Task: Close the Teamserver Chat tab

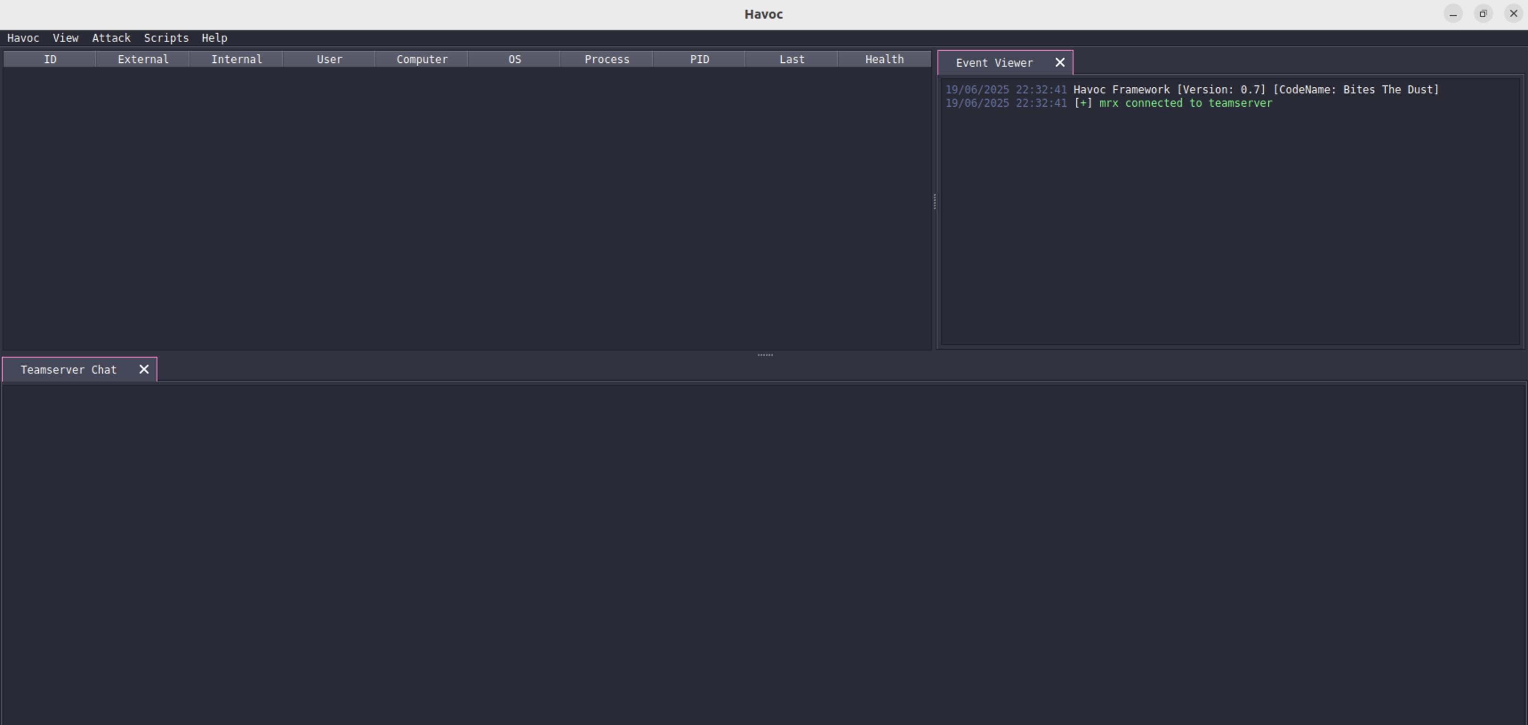Action: (144, 370)
